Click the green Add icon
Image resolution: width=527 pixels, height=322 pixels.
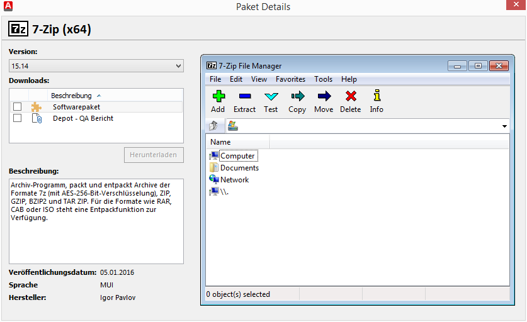pyautogui.click(x=218, y=96)
